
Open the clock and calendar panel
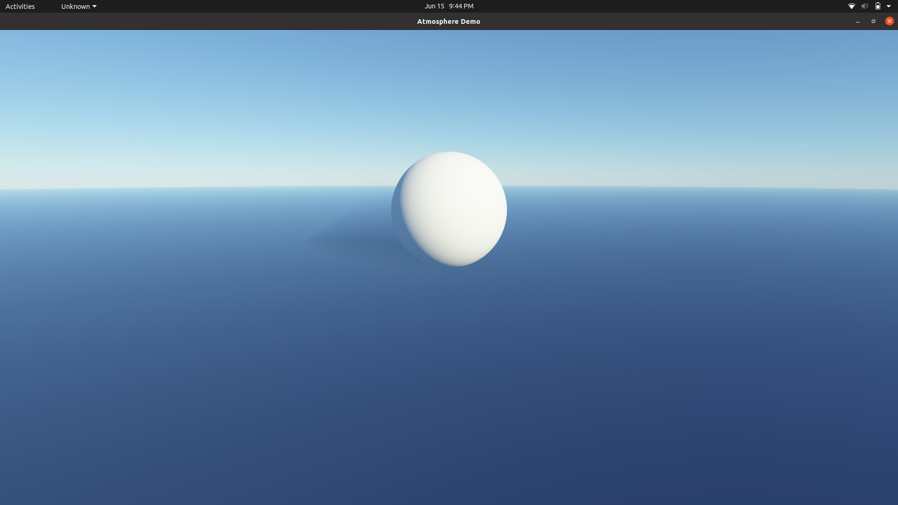click(x=449, y=6)
